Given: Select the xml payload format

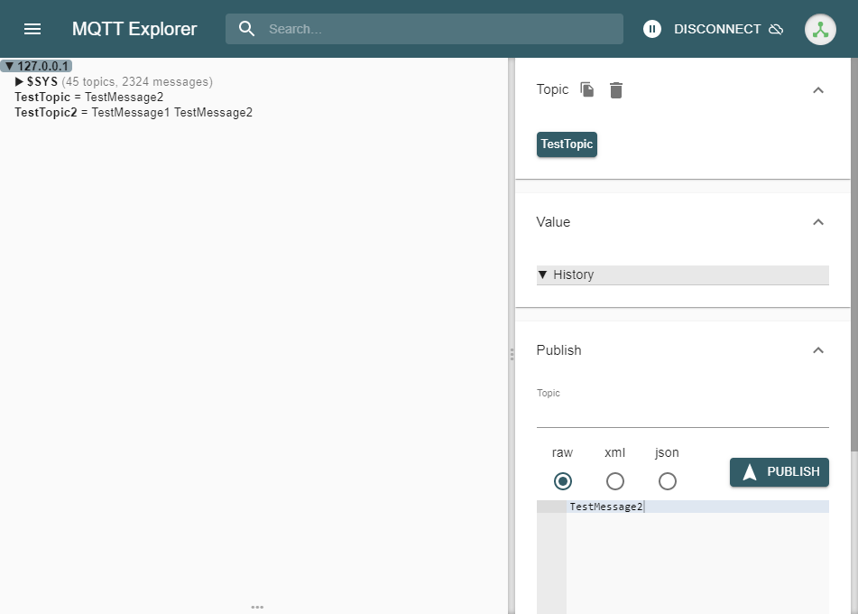Looking at the screenshot, I should 614,481.
